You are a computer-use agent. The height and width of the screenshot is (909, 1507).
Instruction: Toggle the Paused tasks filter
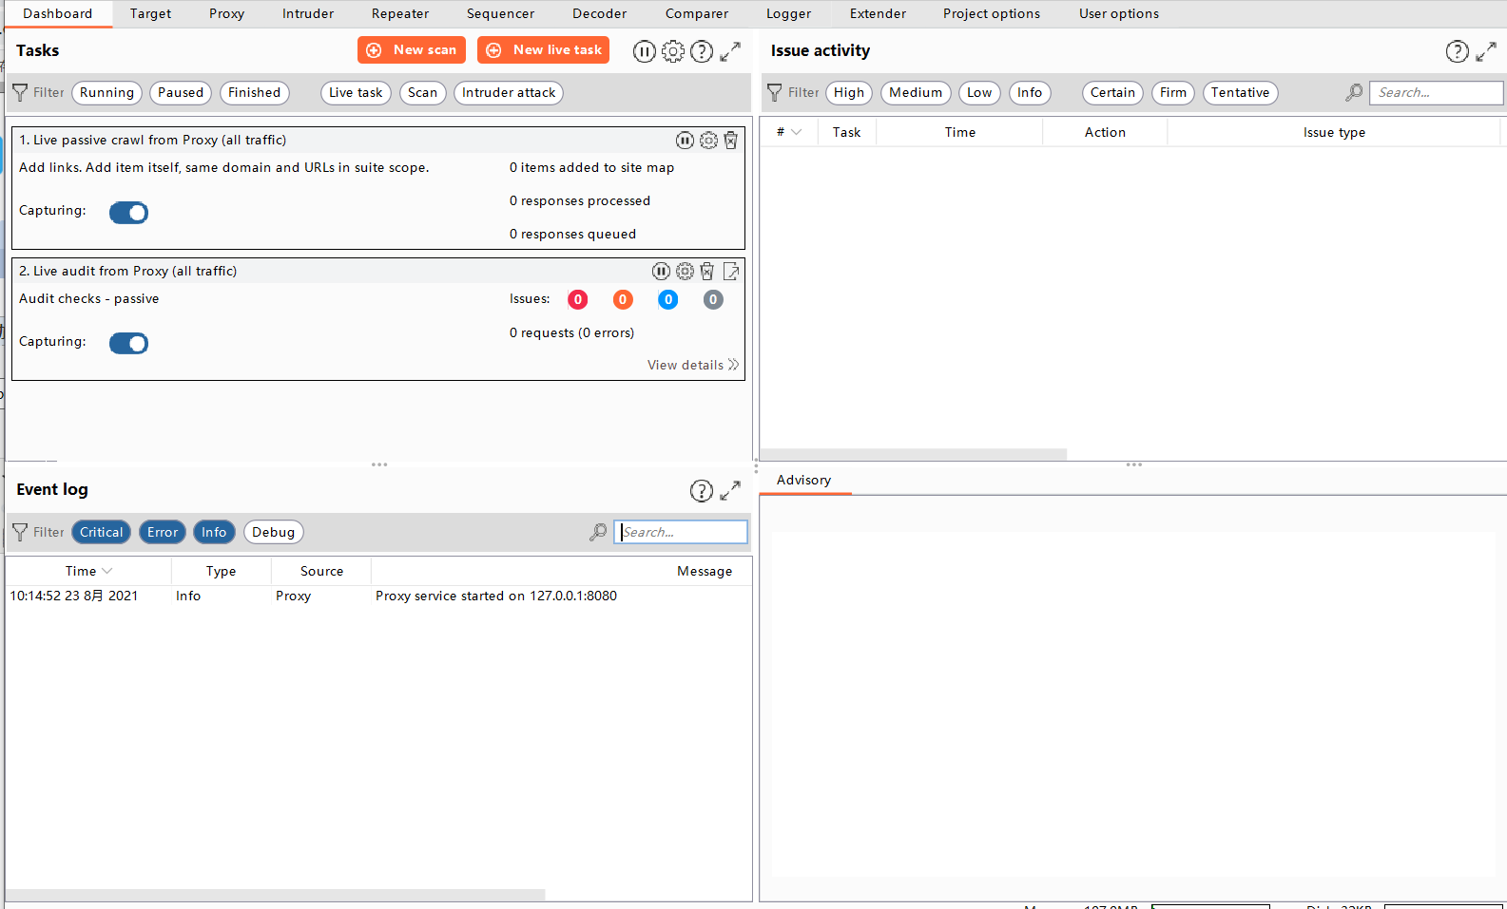[181, 93]
